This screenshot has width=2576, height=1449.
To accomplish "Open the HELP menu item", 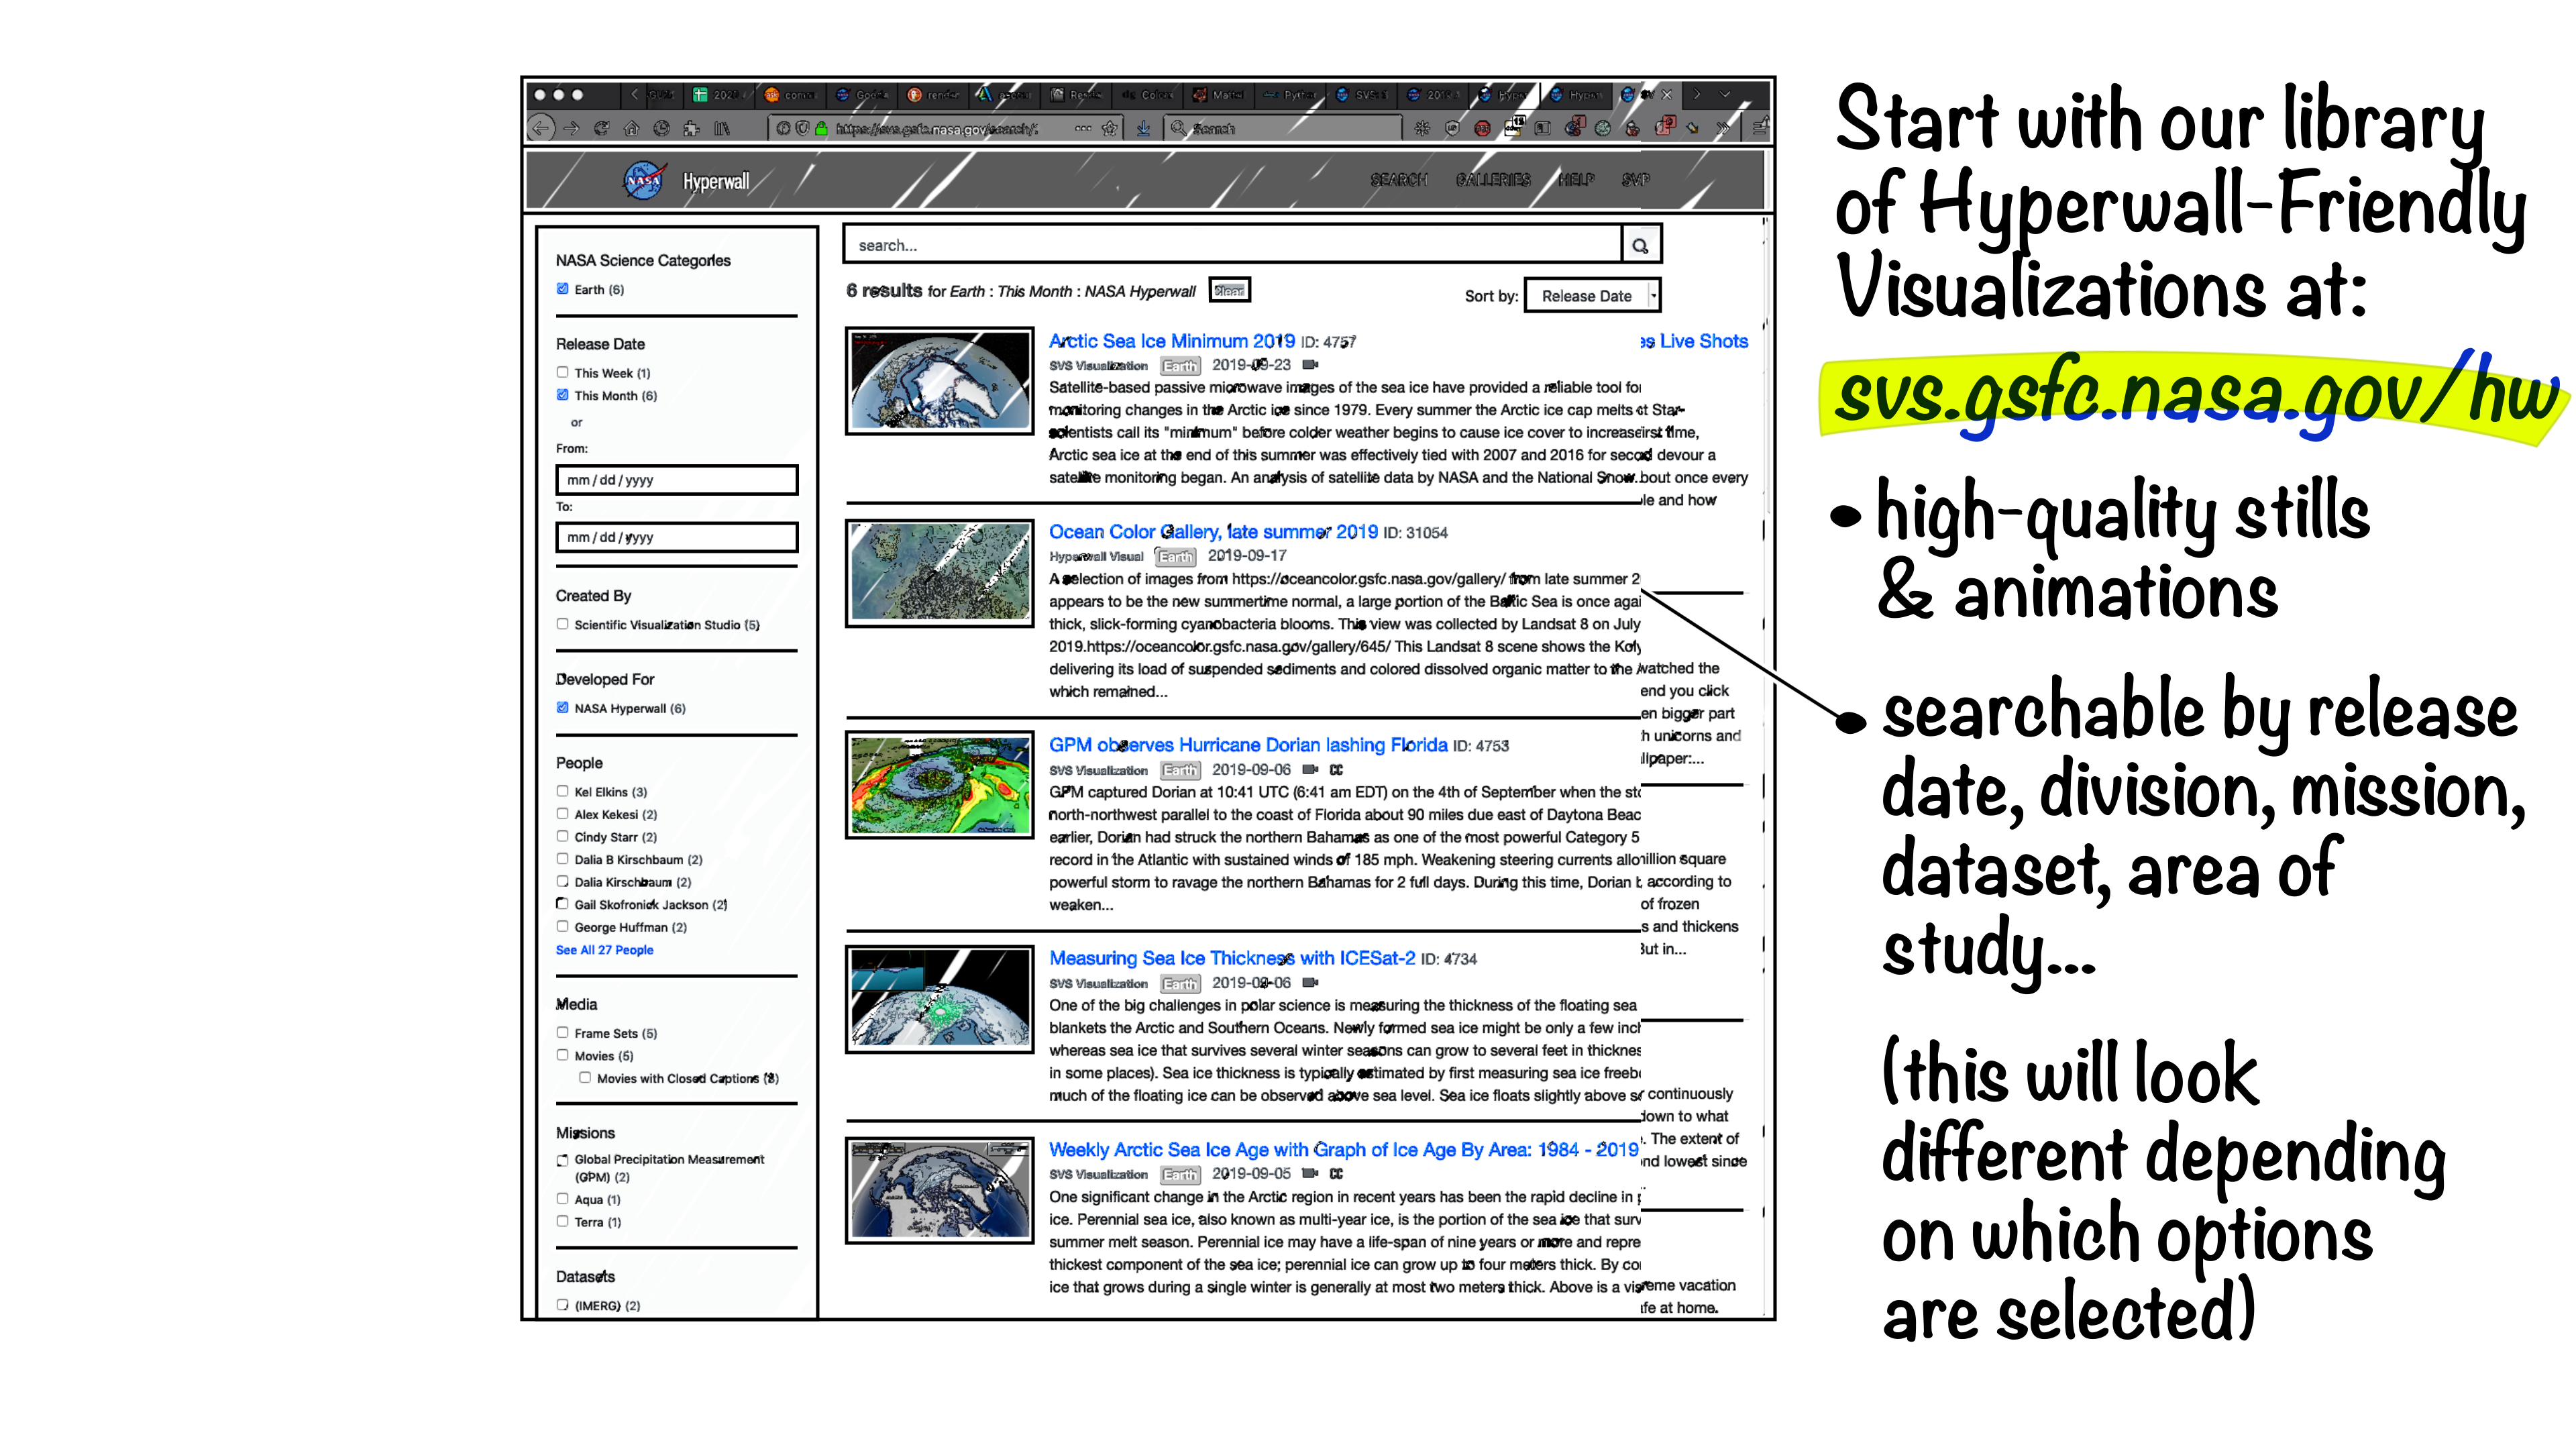I will 1576,180.
